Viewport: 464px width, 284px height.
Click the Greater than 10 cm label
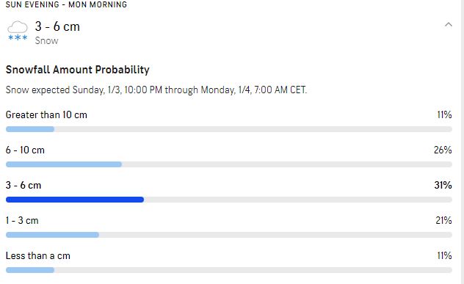(x=46, y=114)
